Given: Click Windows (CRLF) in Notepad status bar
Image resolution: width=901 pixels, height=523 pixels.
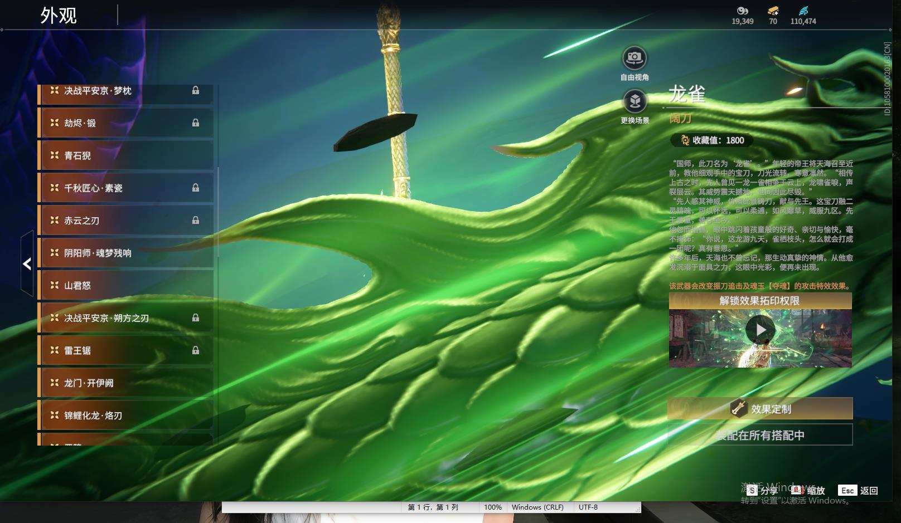Looking at the screenshot, I should tap(537, 507).
